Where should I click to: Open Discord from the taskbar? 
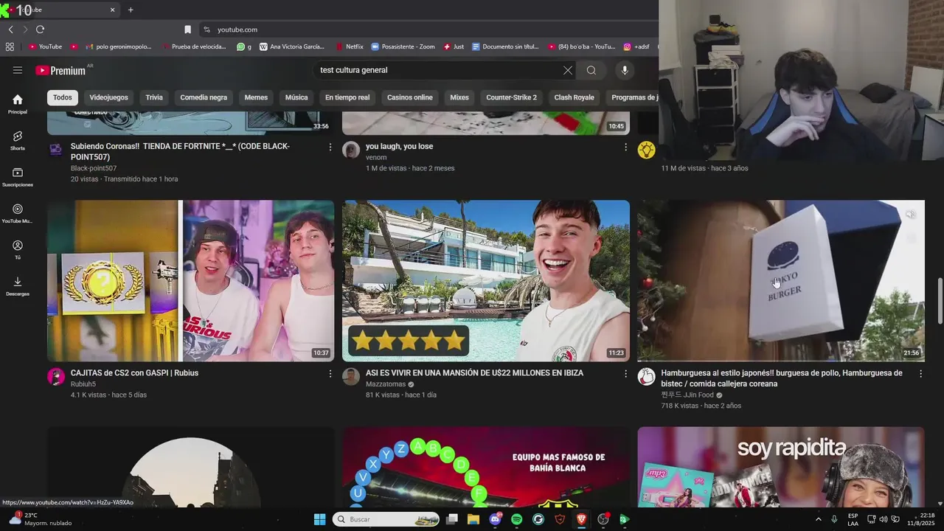(496, 519)
